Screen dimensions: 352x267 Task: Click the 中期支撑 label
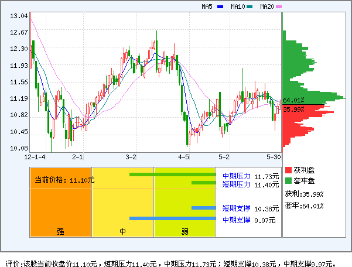click(x=237, y=220)
